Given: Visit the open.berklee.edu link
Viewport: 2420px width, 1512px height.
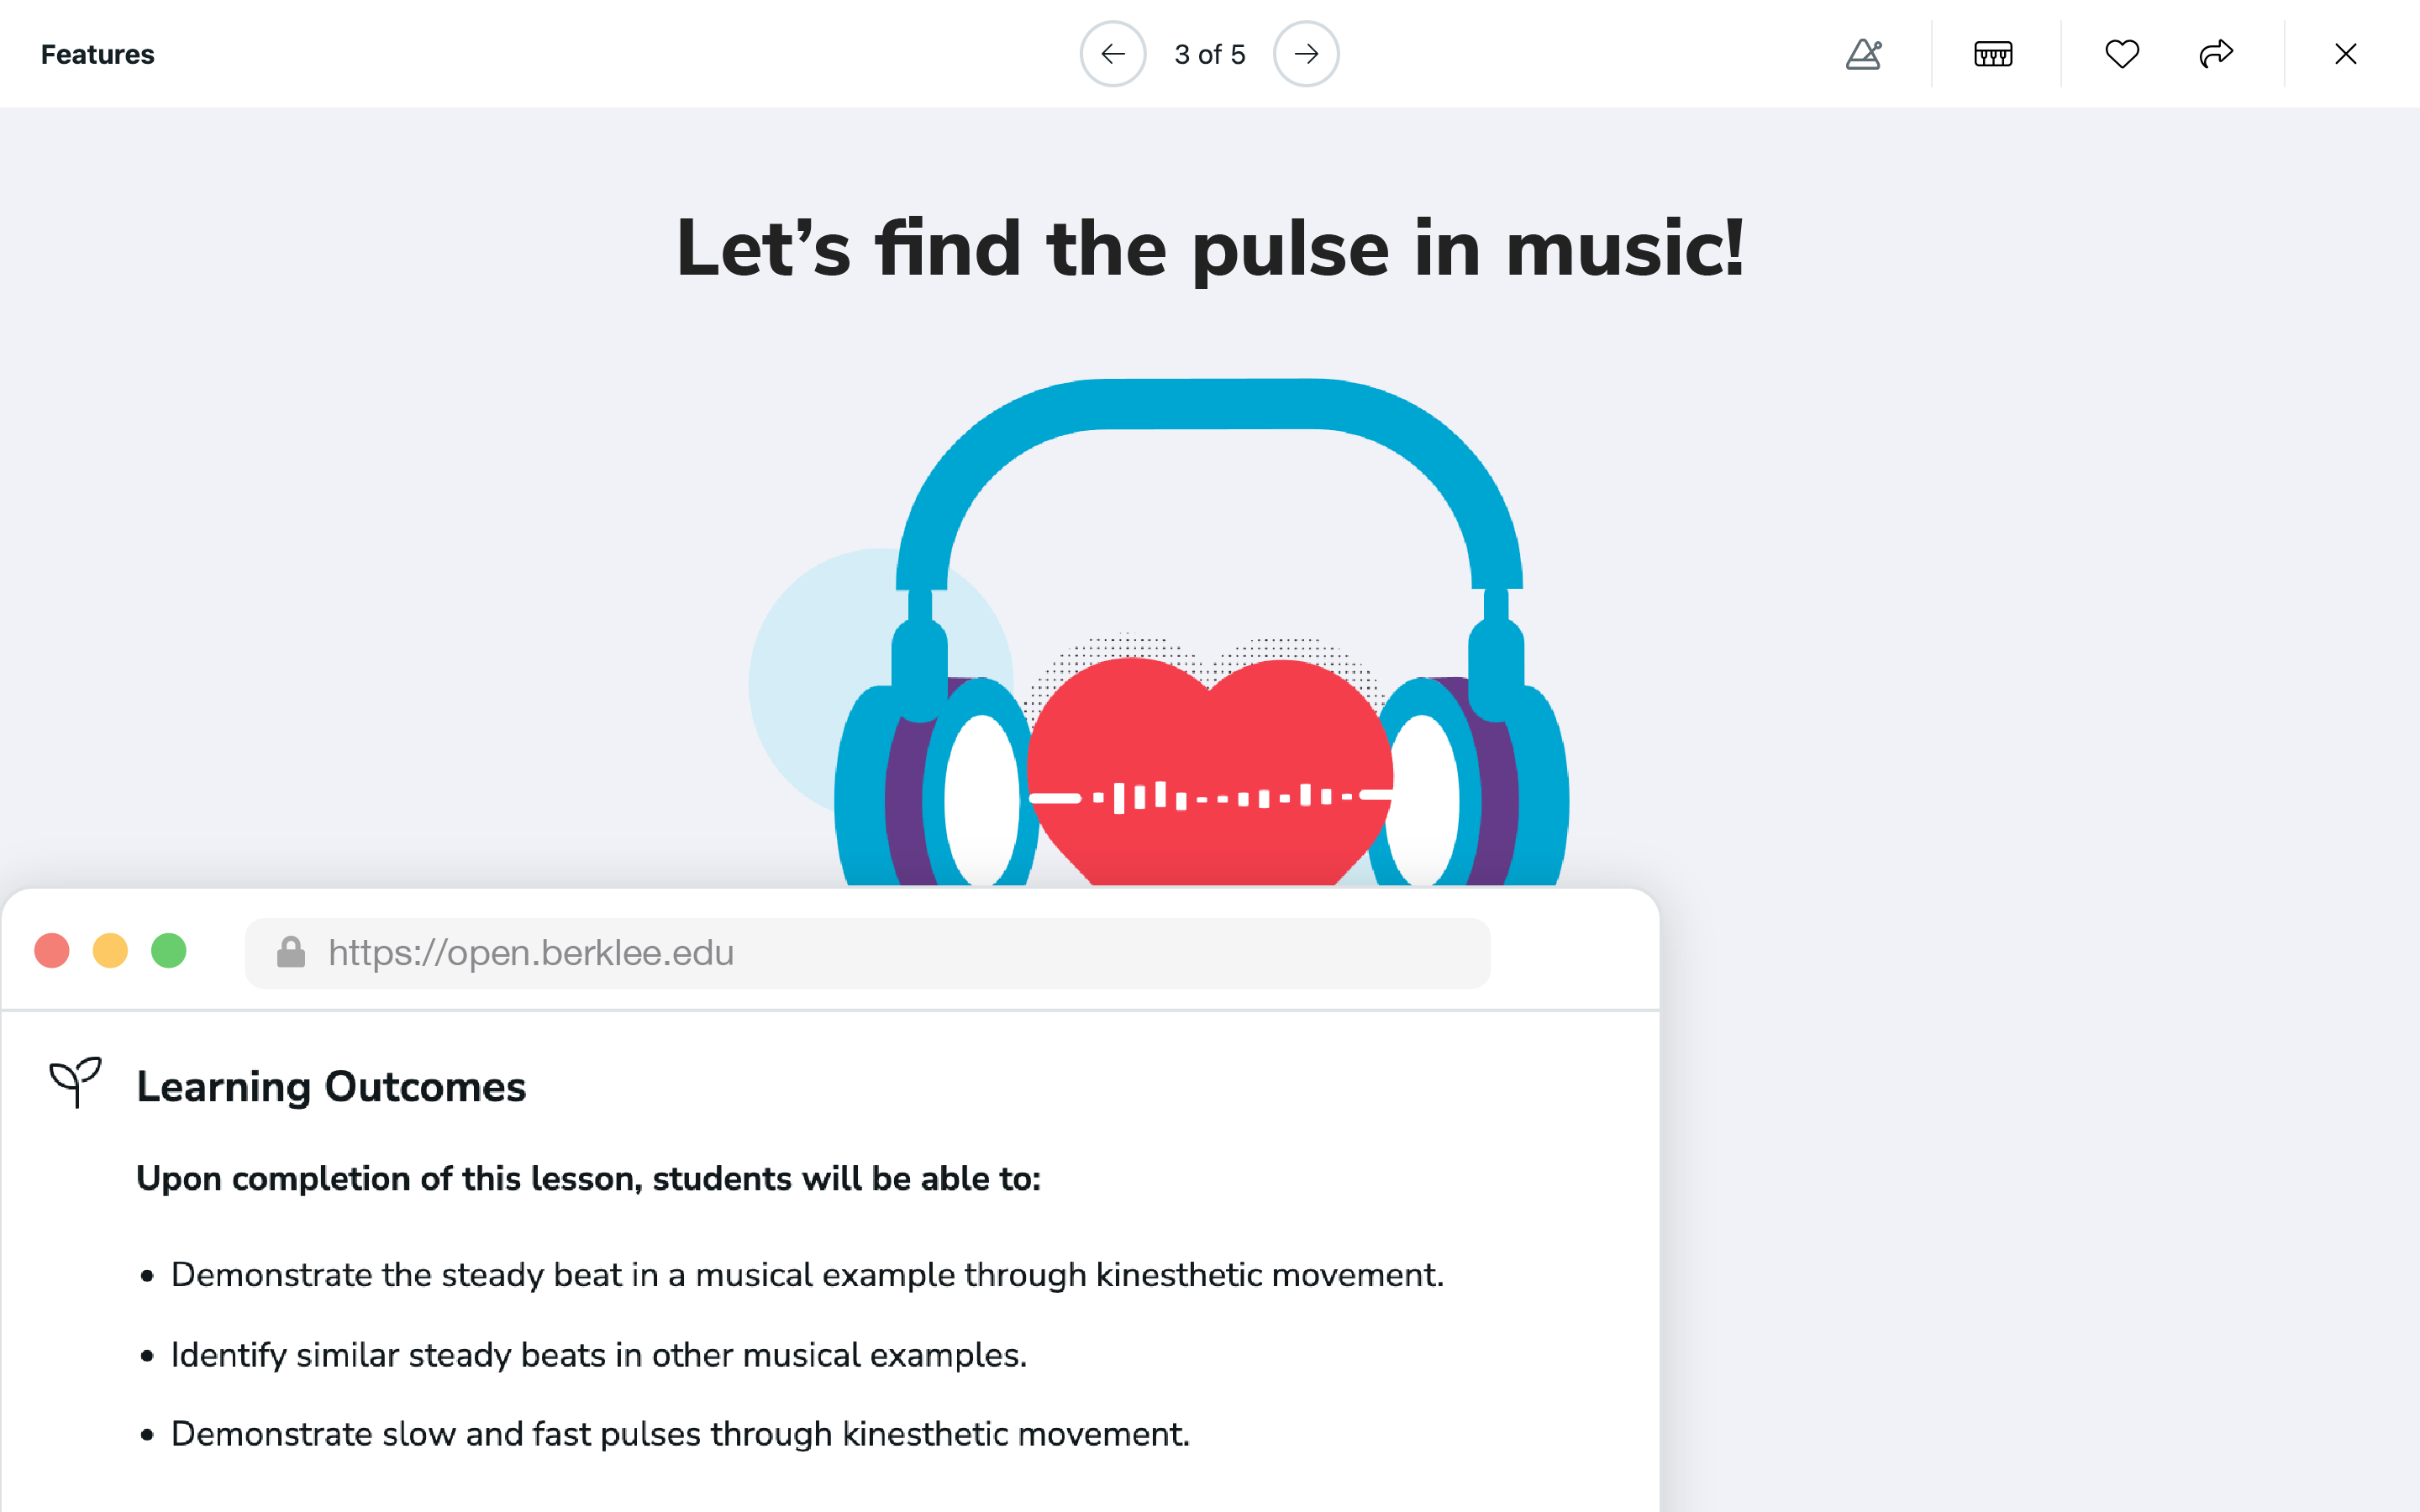Looking at the screenshot, I should pos(530,952).
